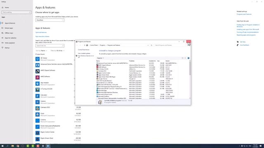Select Camera app icon in Settings list
Image resolution: width=264 pixels, height=148 pixels.
38,102
